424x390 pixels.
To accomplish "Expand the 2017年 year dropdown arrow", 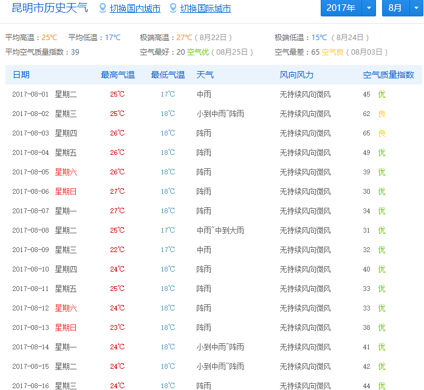I will 369,8.
